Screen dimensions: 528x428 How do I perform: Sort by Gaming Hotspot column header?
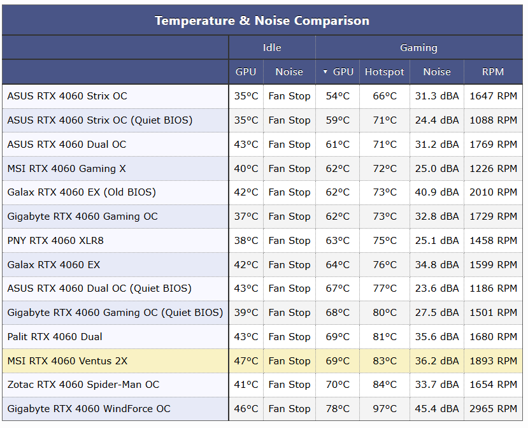pos(384,72)
